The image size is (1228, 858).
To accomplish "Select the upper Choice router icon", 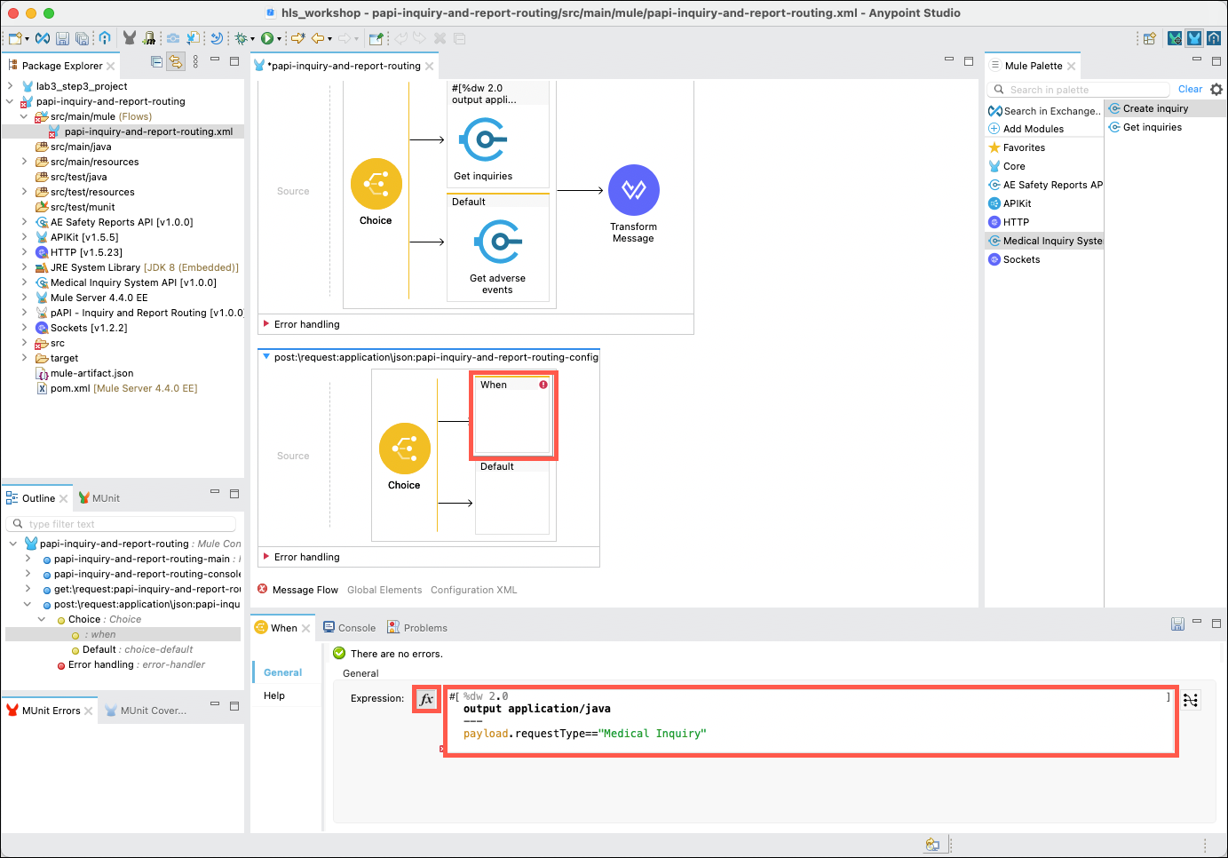I will tap(376, 184).
